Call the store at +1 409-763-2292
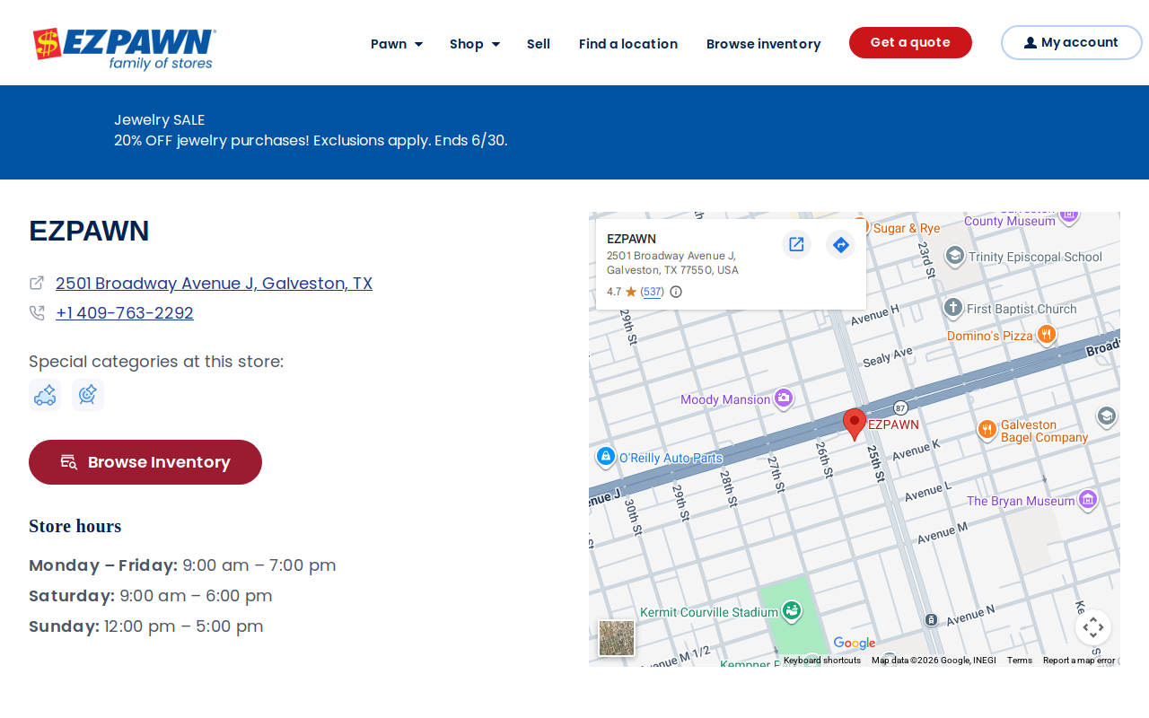This screenshot has height=718, width=1149. [125, 312]
